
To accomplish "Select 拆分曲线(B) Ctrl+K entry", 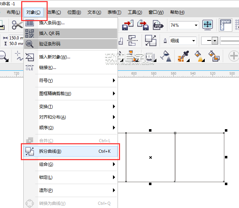I will pos(71,151).
